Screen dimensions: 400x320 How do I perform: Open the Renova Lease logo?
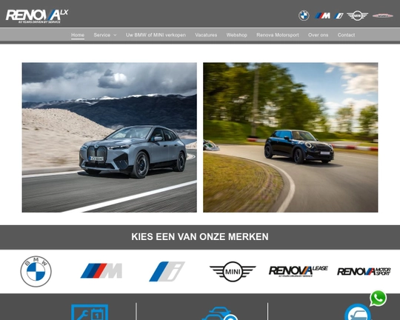point(299,271)
